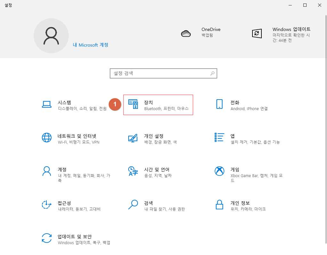This screenshot has width=327, height=255.
Task: Click the 개인 정보 padlock icon
Action: click(x=219, y=205)
